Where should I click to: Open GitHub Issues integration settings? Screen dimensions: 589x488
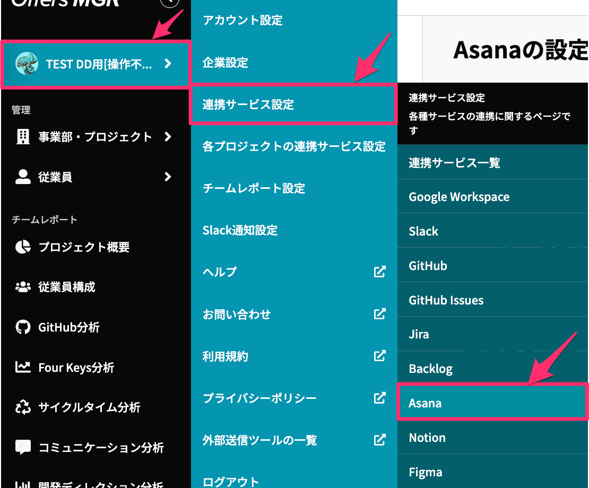pos(493,300)
